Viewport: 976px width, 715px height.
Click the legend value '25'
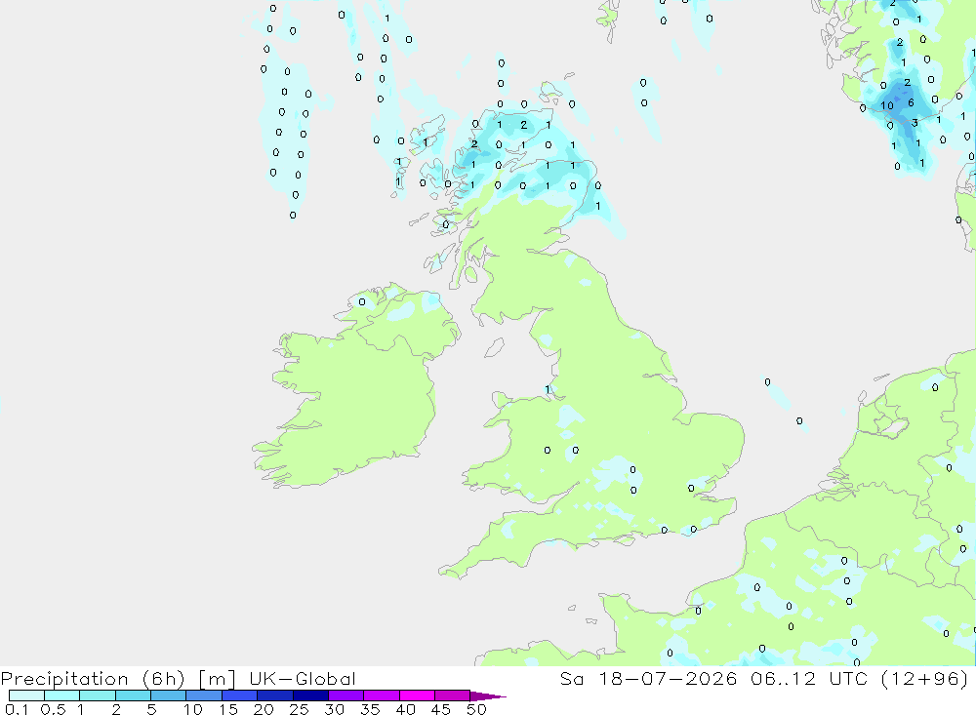coord(299,709)
